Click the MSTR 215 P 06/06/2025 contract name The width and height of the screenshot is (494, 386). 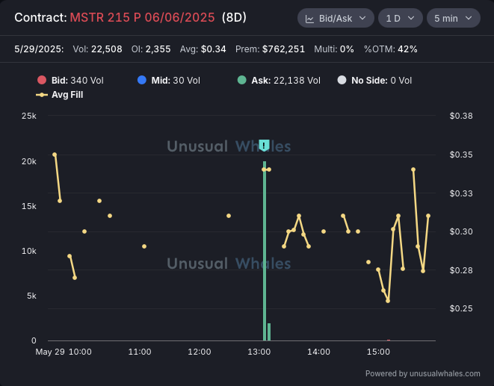[x=143, y=18]
